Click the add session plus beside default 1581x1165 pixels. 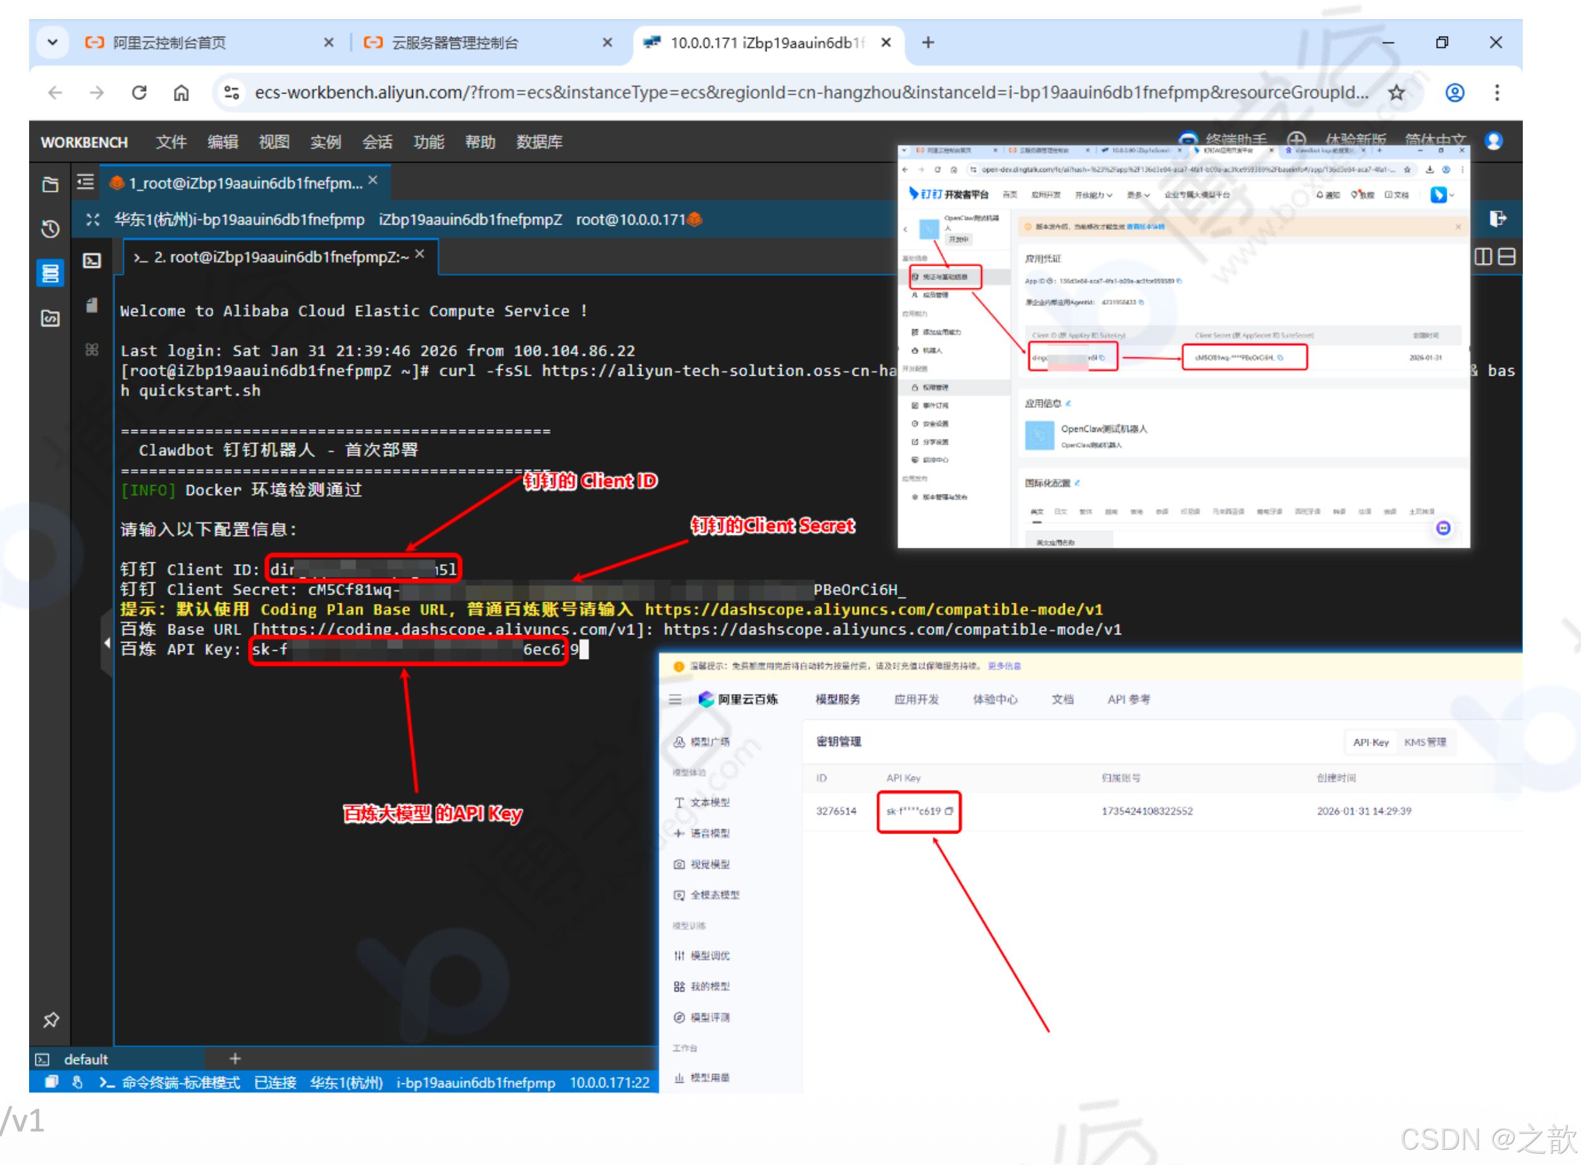[235, 1059]
